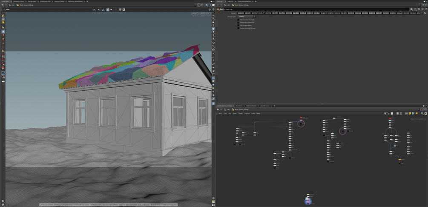Click the highlighted grid icon in viewport toolbar
The width and height of the screenshot is (428, 207).
pyautogui.click(x=108, y=9)
